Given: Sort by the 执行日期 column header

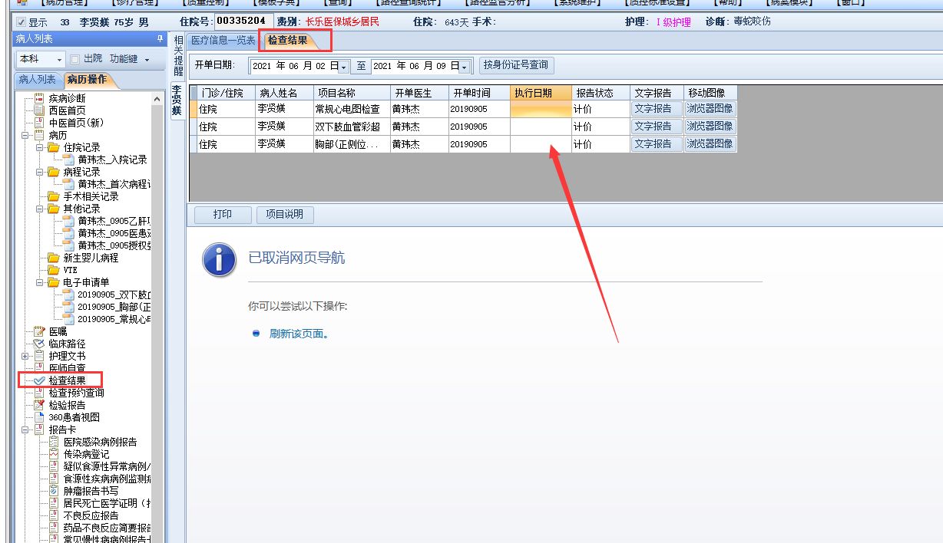Looking at the screenshot, I should coord(541,93).
